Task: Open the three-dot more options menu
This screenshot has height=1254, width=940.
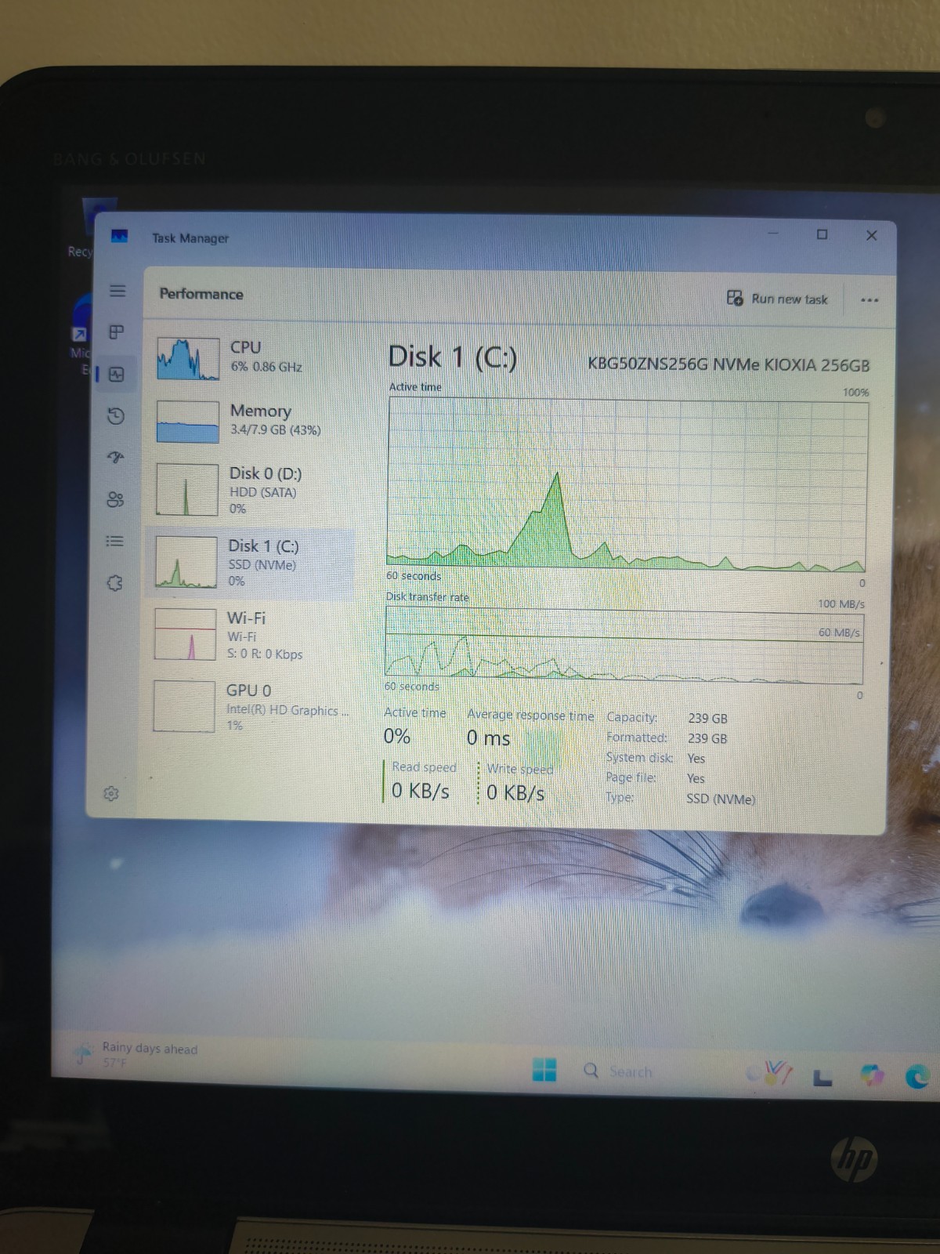Action: pos(869,300)
